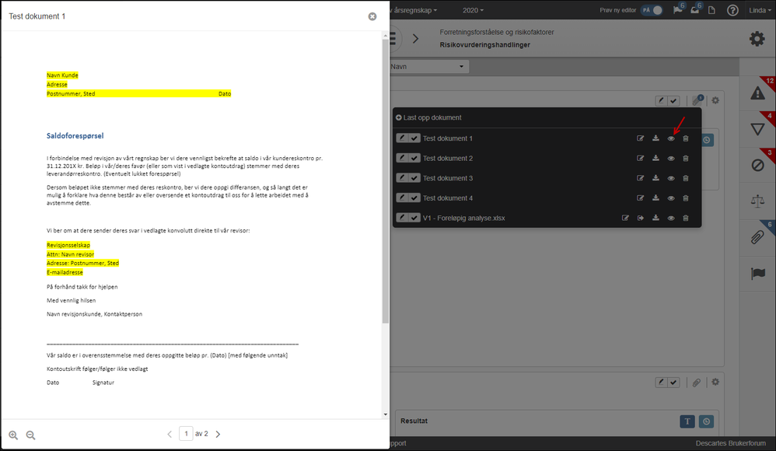This screenshot has width=776, height=451.
Task: Open edit icon for Test dokument 3
Action: coord(641,178)
